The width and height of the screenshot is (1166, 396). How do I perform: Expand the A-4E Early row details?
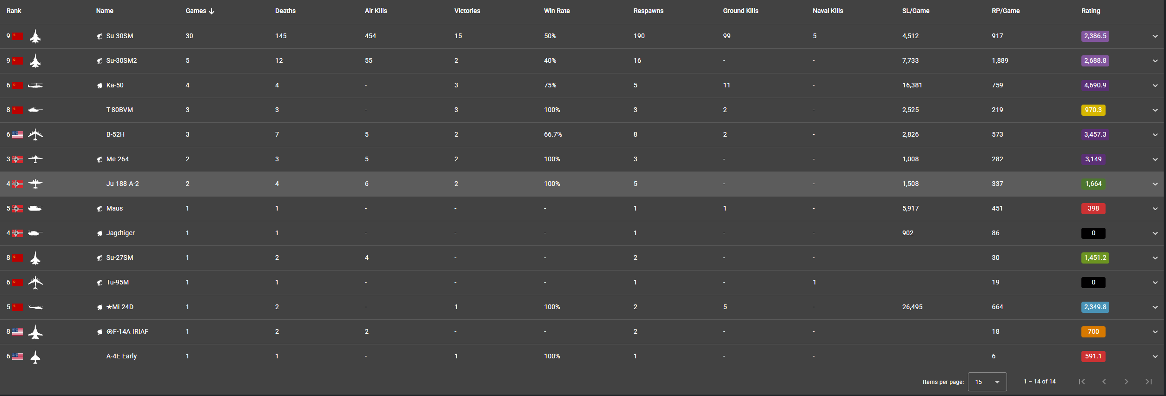point(1155,356)
